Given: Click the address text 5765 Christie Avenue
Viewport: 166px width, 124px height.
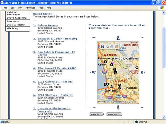Looking at the screenshot, I should pyautogui.click(x=50, y=114).
